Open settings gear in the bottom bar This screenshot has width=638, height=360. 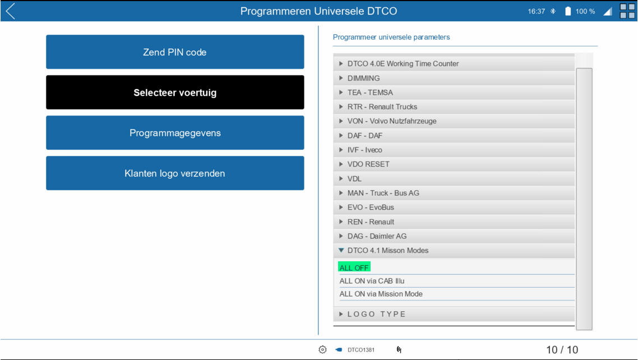point(322,349)
